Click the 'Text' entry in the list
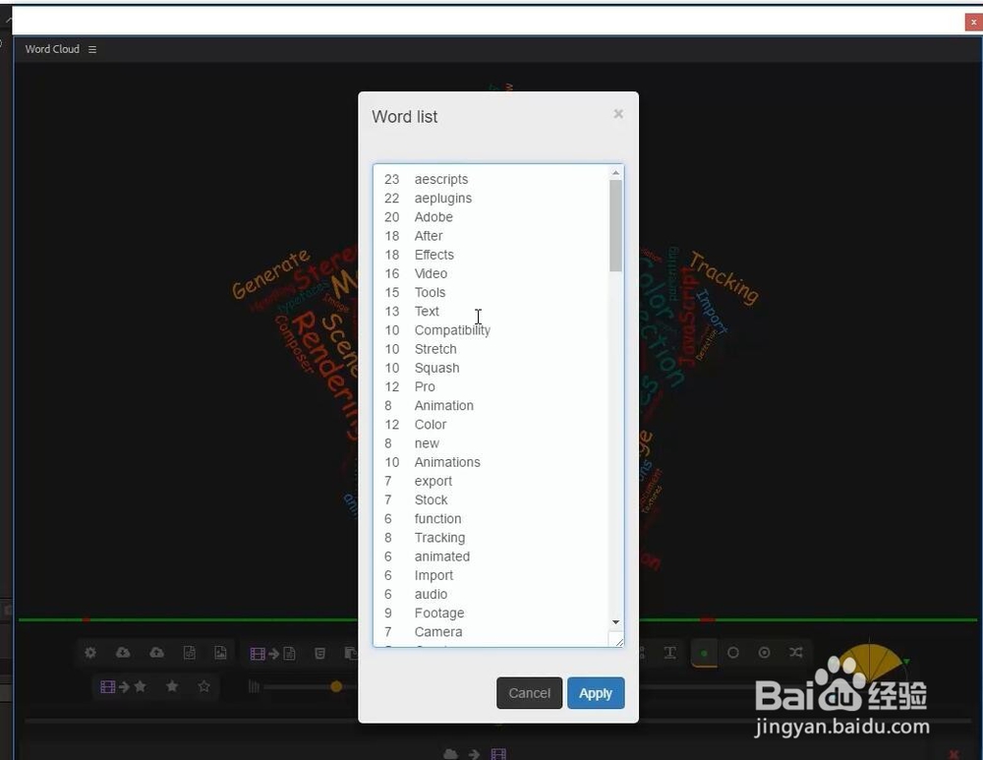983x760 pixels. pyautogui.click(x=427, y=311)
